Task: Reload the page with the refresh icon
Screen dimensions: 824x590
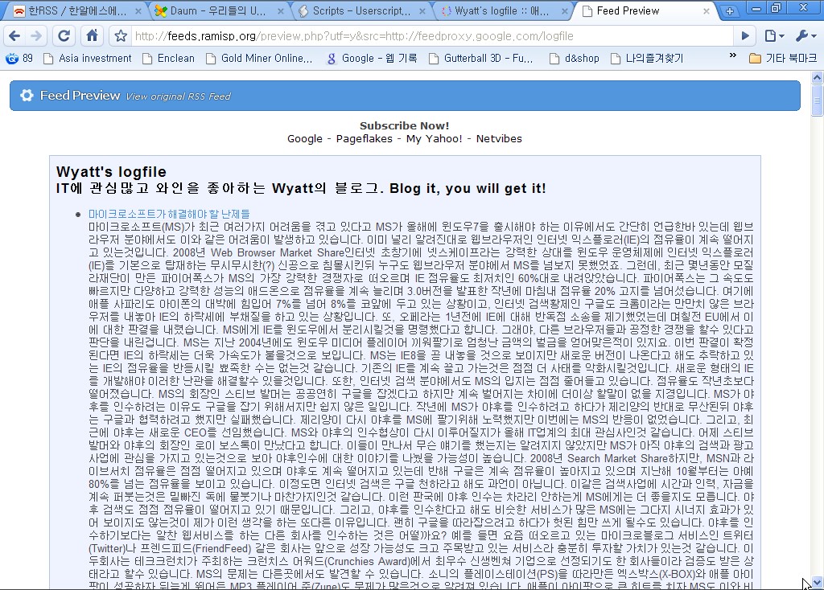Action: click(x=64, y=35)
